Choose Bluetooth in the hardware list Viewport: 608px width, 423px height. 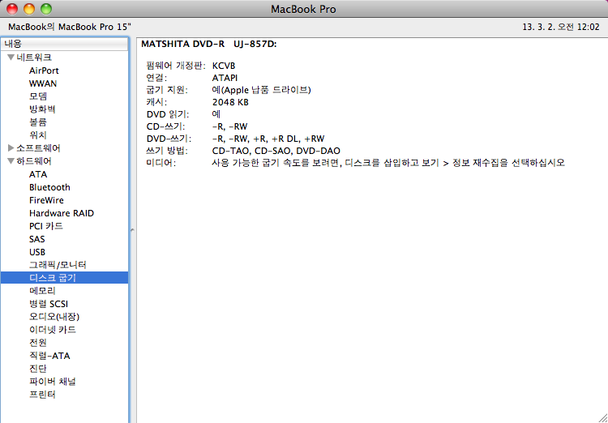pyautogui.click(x=49, y=187)
